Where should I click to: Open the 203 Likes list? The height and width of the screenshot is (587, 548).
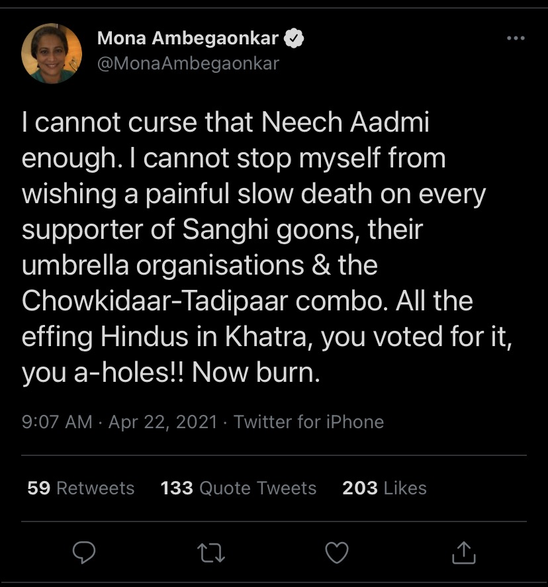[x=383, y=488]
